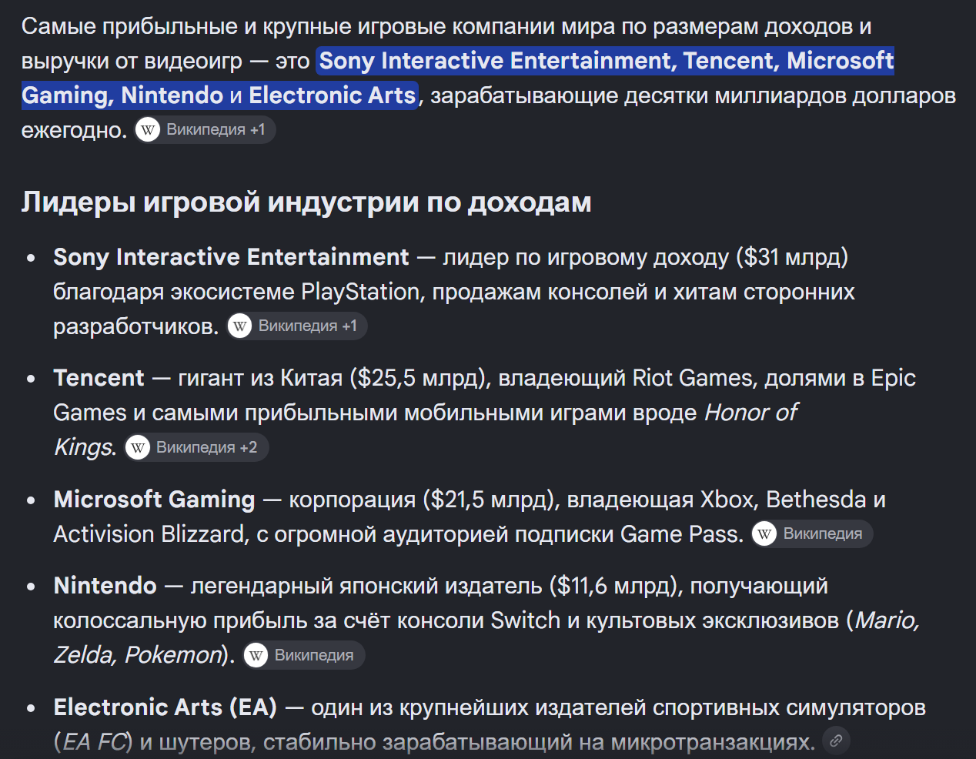Click highlighted 'Sony Interactive Entertainment, Tencent, Microsoft' text
This screenshot has height=759, width=976.
click(x=606, y=61)
